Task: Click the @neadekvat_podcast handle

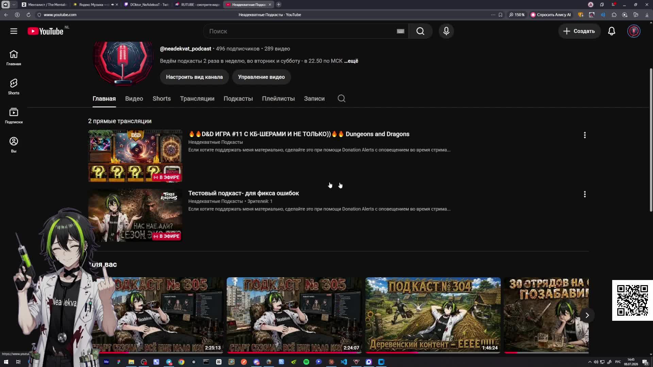Action: [186, 49]
